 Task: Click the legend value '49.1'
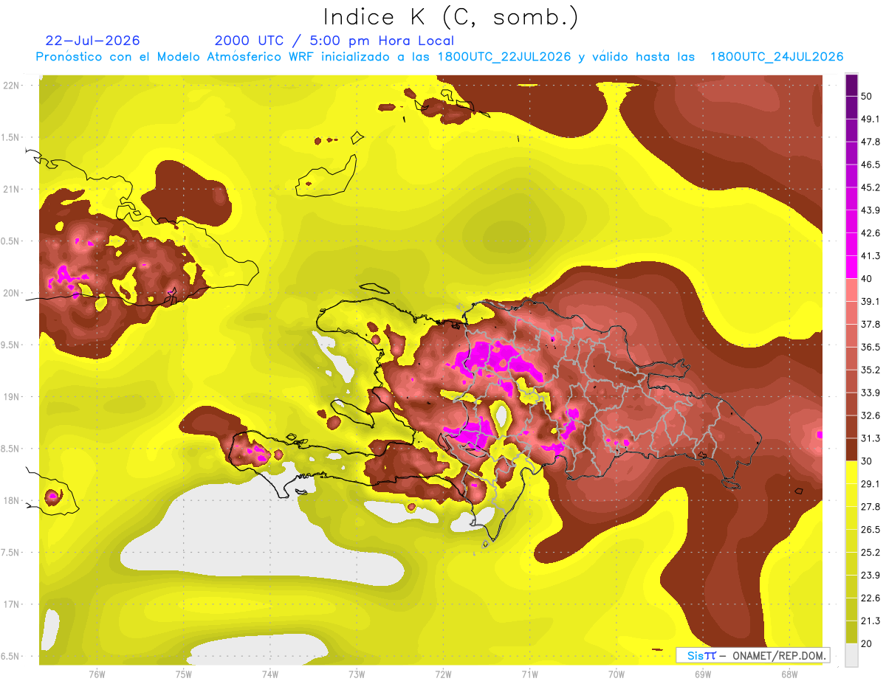coord(870,119)
